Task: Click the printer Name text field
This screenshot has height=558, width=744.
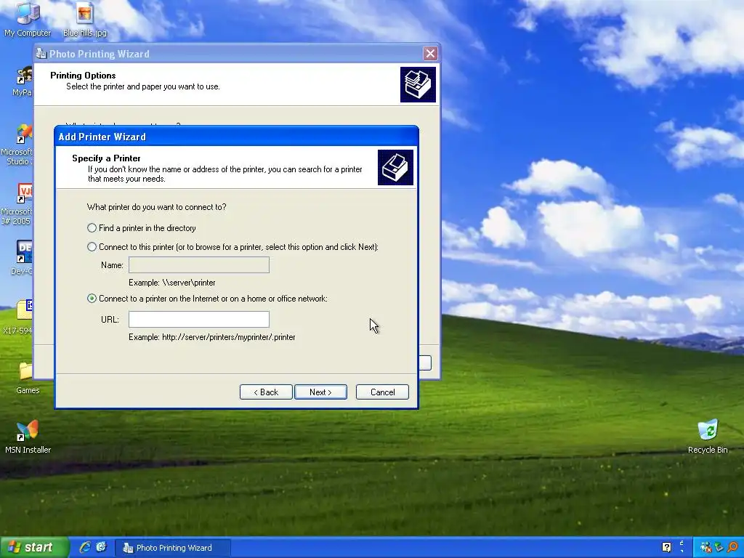Action: pos(199,264)
